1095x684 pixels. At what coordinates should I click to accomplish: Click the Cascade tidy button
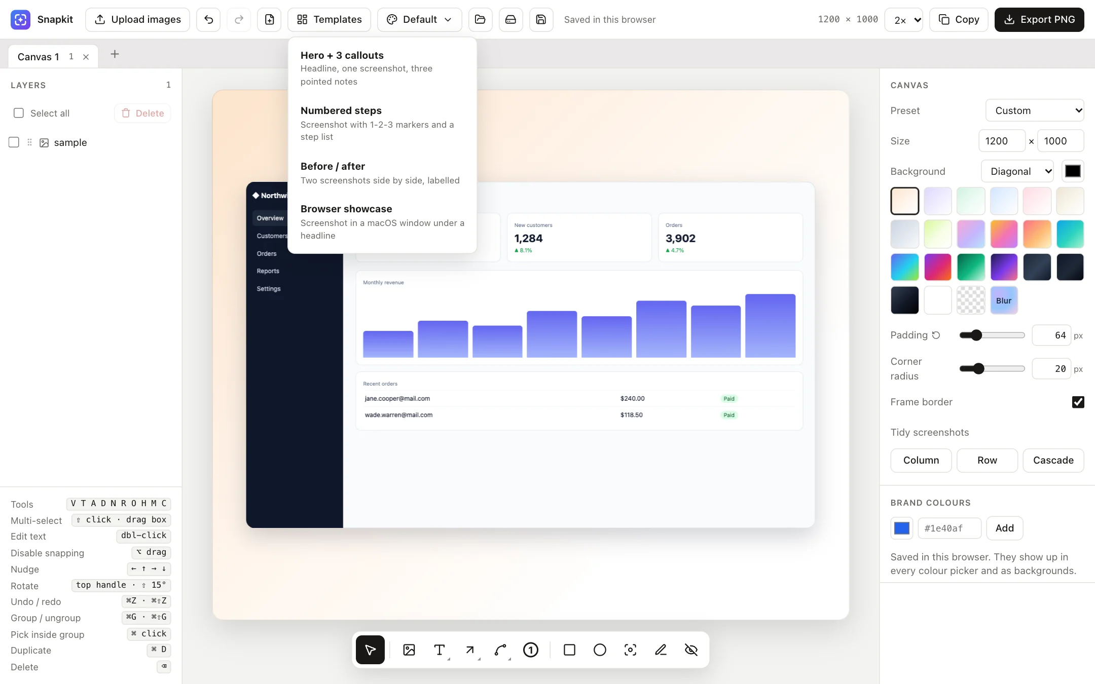pyautogui.click(x=1053, y=460)
